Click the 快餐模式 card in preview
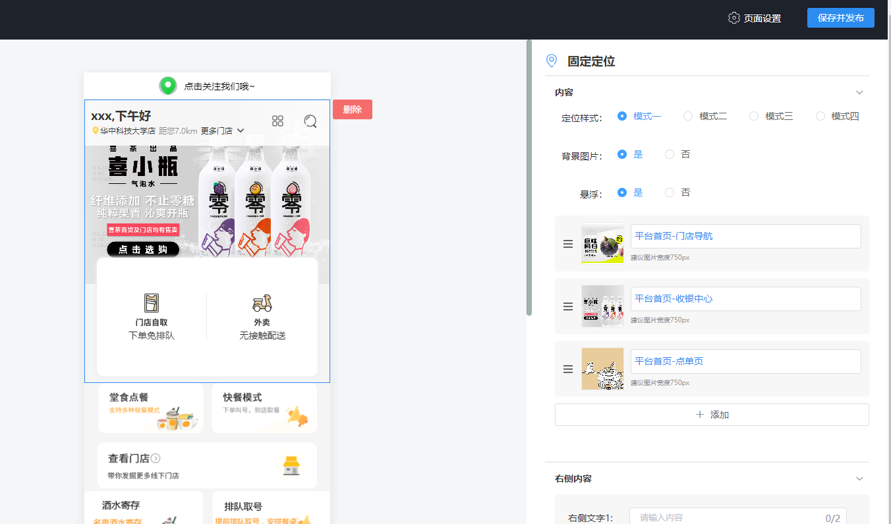Image resolution: width=891 pixels, height=524 pixels. (x=264, y=409)
